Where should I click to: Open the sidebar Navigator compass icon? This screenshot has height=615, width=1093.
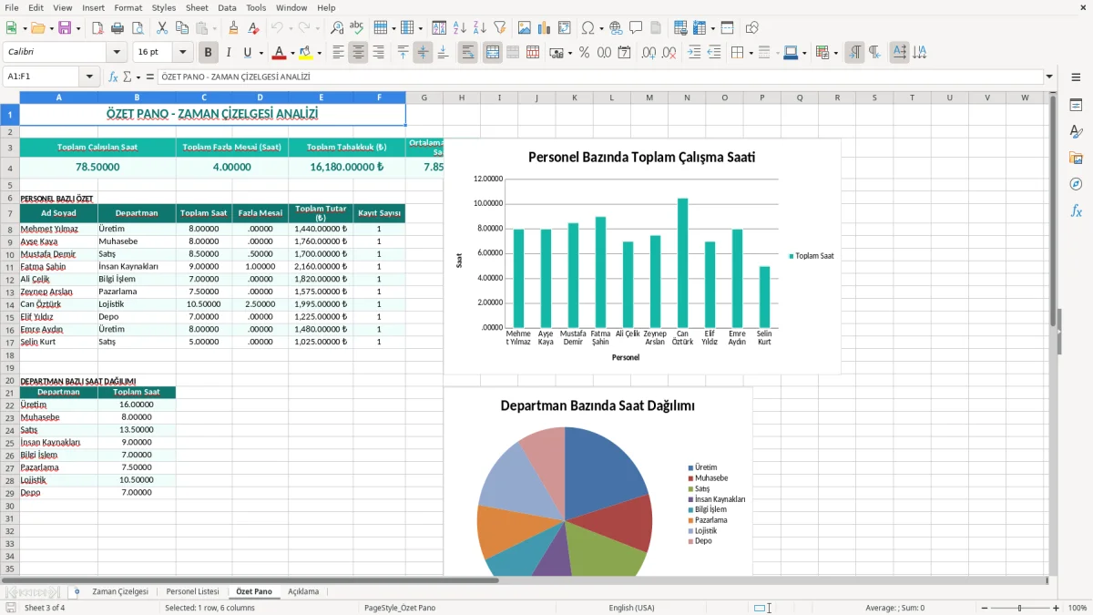pyautogui.click(x=1076, y=184)
